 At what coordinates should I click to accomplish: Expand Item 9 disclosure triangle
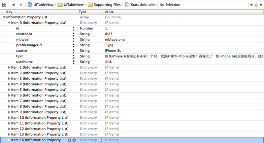pos(9,112)
